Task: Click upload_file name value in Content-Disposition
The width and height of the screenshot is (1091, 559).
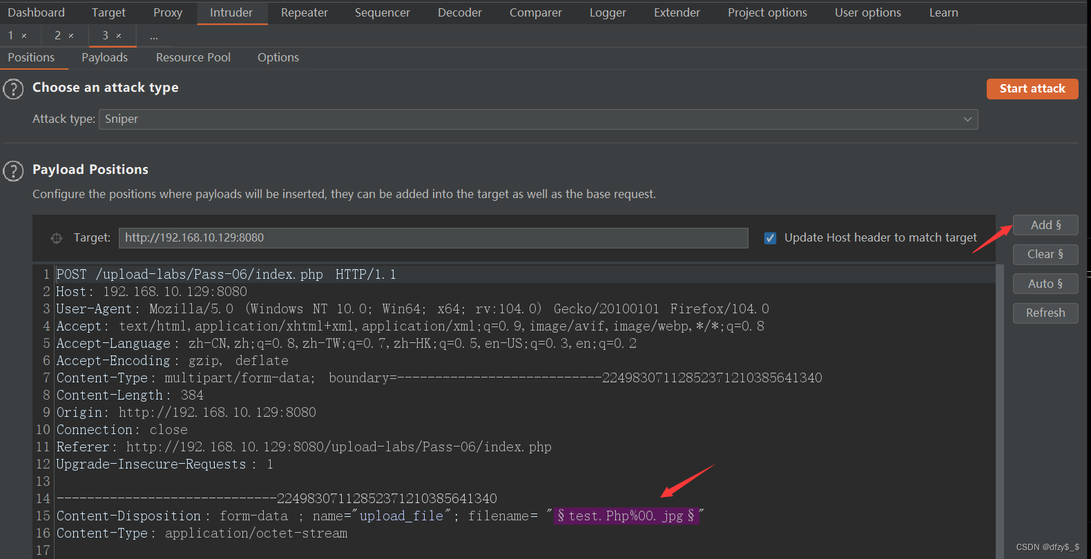Action: (x=401, y=516)
